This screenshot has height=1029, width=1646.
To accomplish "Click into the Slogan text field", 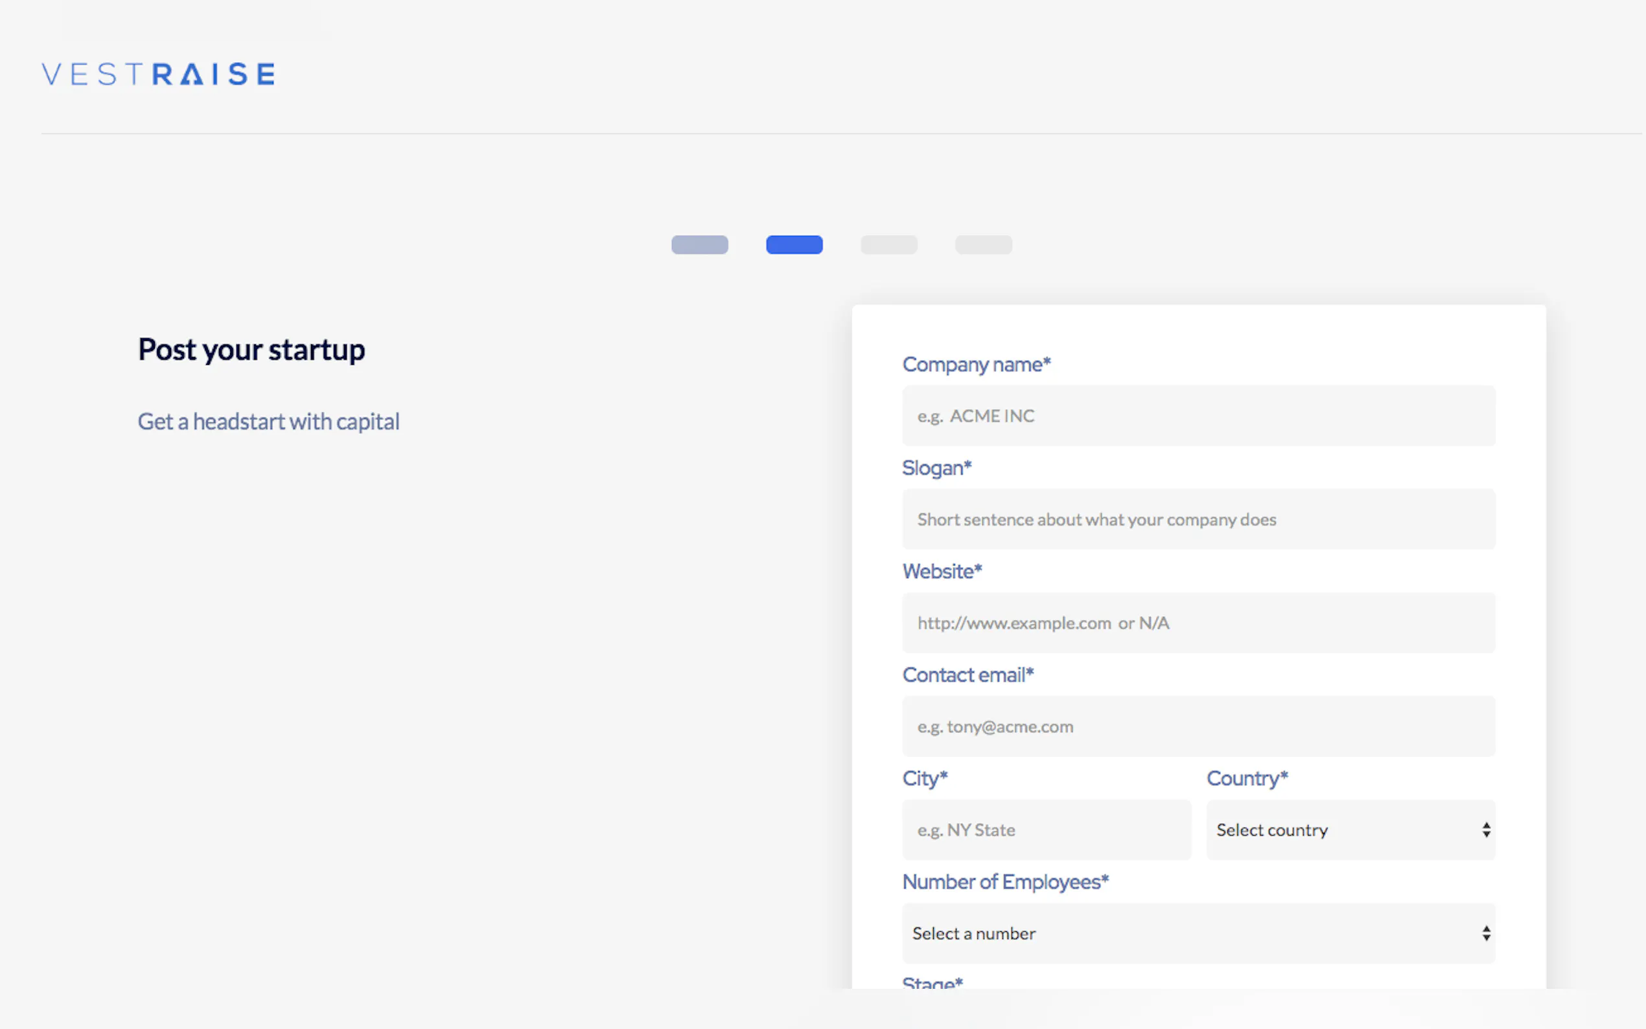I will [1198, 519].
